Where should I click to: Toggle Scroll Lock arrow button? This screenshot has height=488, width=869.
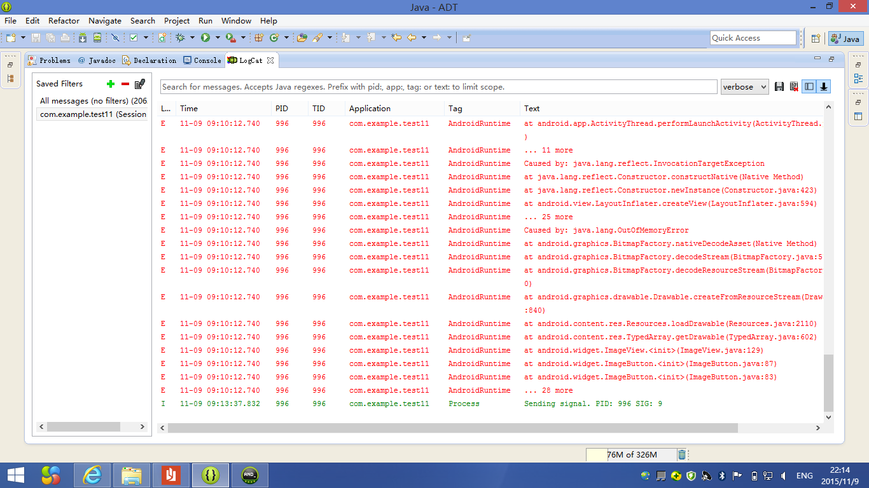point(824,87)
